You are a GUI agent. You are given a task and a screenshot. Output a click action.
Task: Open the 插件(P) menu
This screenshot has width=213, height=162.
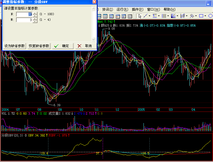138,9
